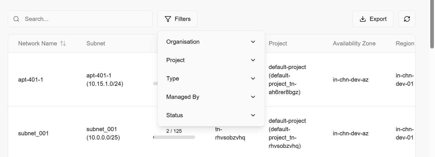Close the Filters menu button
Image resolution: width=435 pixels, height=157 pixels.
tap(177, 19)
